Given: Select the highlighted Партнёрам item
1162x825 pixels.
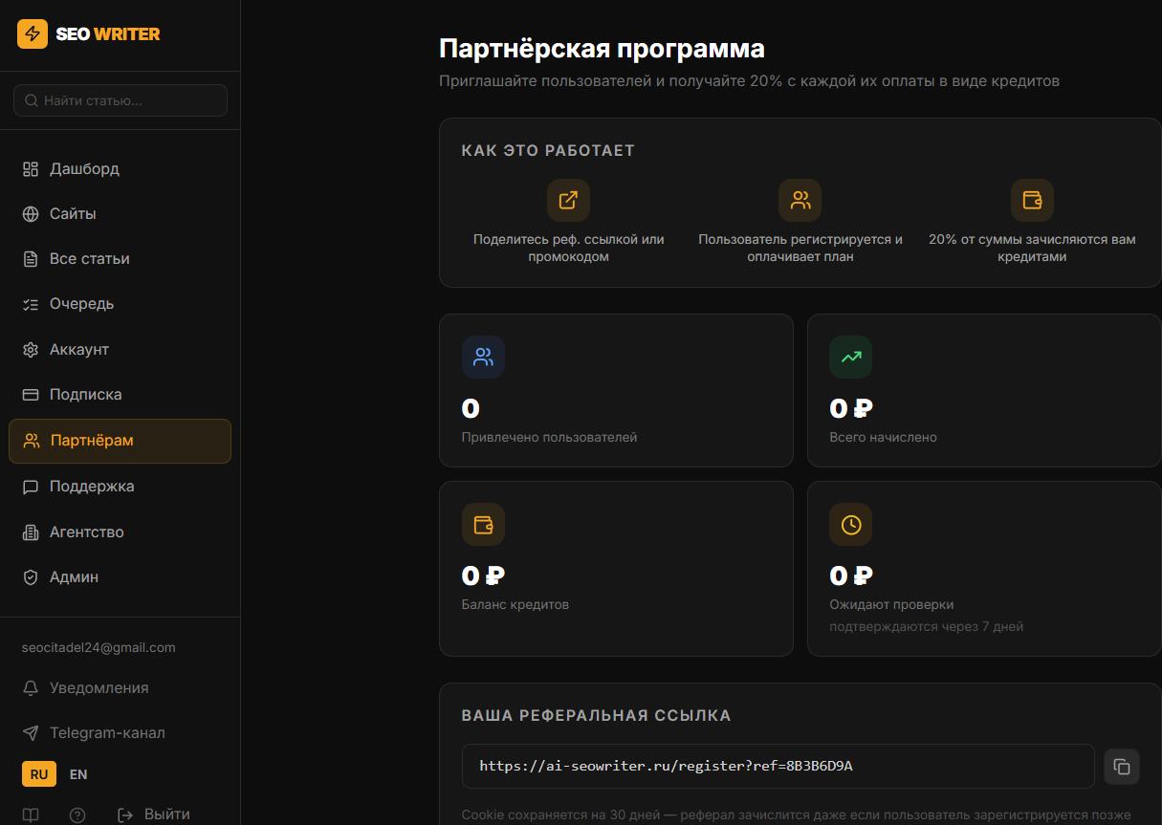Looking at the screenshot, I should click(120, 441).
